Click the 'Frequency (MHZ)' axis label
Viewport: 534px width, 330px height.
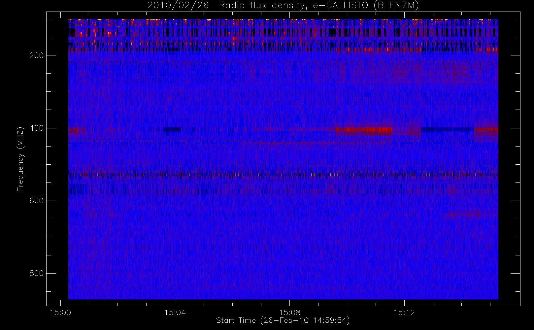[20, 159]
